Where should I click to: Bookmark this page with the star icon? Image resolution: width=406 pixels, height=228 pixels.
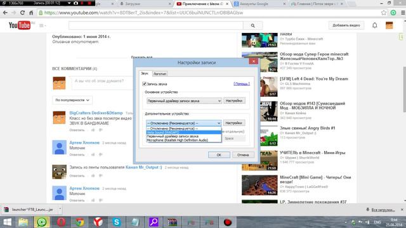[x=384, y=13]
